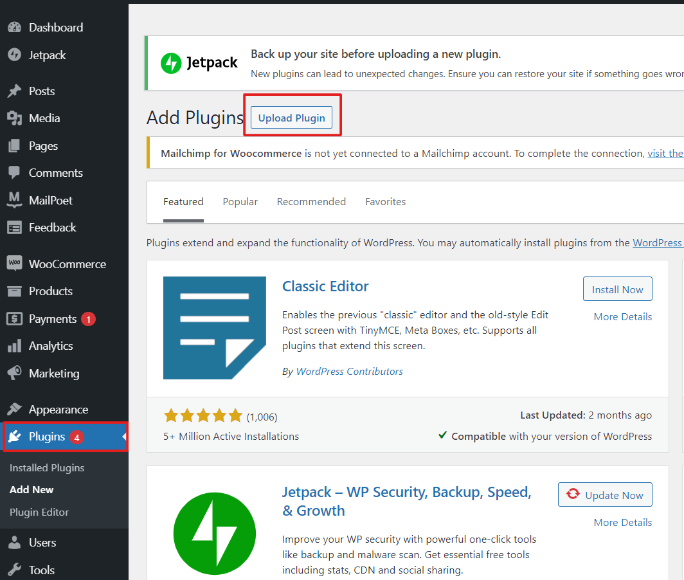The width and height of the screenshot is (684, 580).
Task: Switch to the Popular tab
Action: pos(240,201)
